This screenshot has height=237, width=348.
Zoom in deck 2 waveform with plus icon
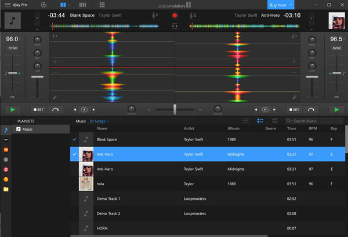[x=294, y=62]
